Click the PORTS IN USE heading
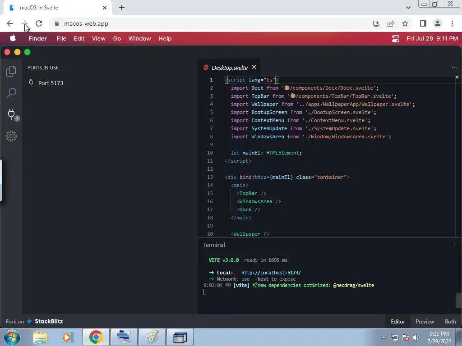 [x=43, y=68]
